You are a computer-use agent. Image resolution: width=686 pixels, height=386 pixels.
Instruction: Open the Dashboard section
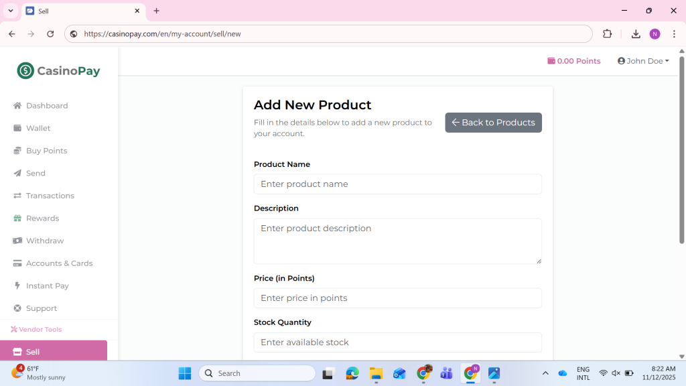coord(47,105)
